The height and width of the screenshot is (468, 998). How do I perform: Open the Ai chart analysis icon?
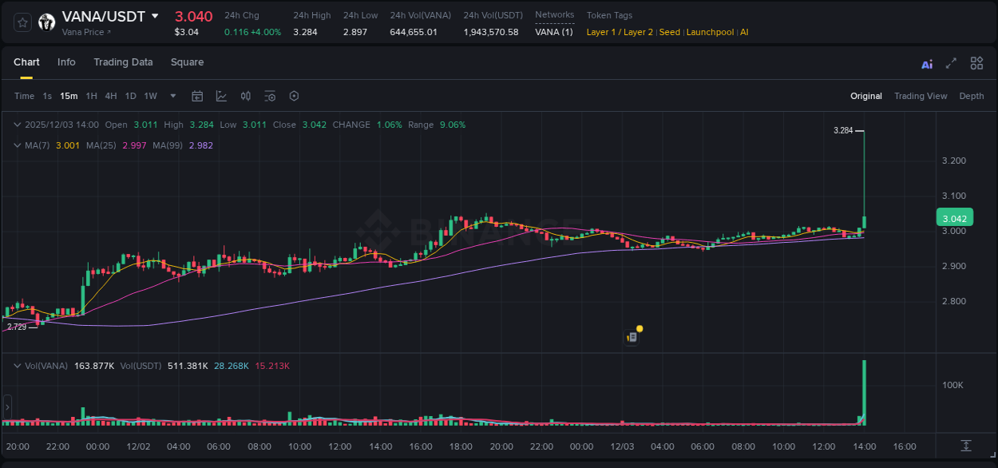pyautogui.click(x=927, y=63)
